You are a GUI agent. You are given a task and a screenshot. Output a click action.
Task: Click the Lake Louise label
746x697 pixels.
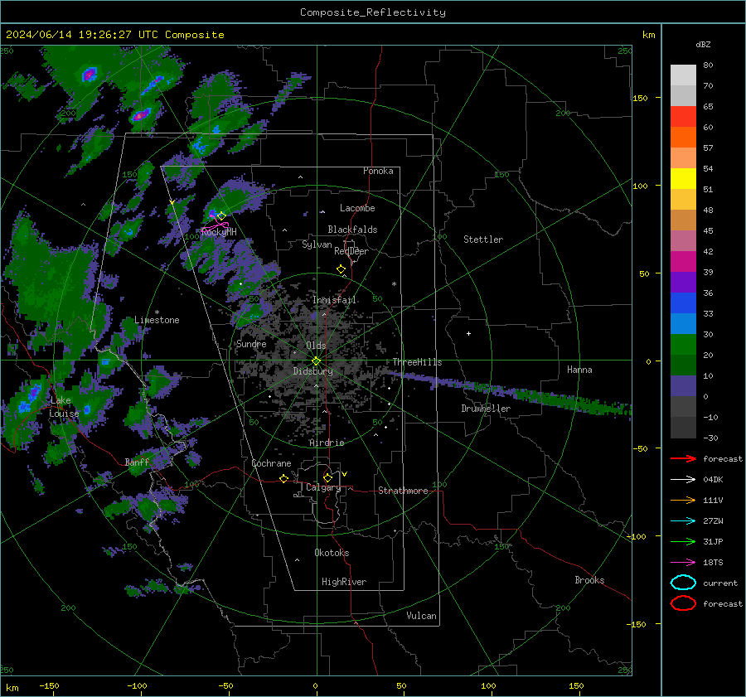pos(64,407)
